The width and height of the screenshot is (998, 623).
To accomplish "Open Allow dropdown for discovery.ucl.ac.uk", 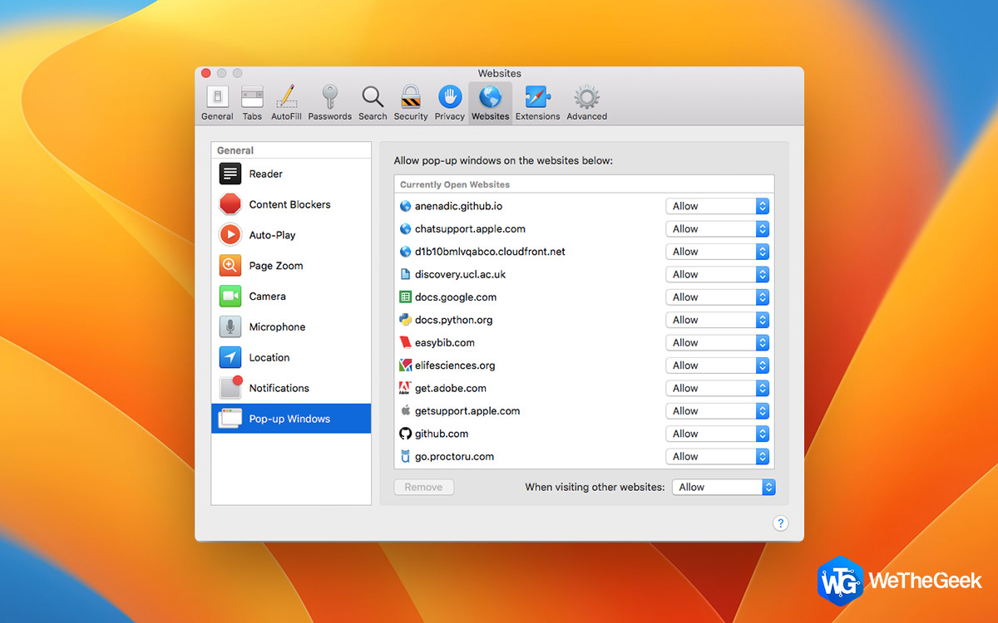I will [x=718, y=274].
